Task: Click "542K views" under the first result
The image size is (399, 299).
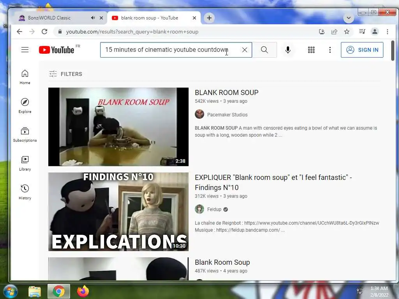Action: (207, 101)
